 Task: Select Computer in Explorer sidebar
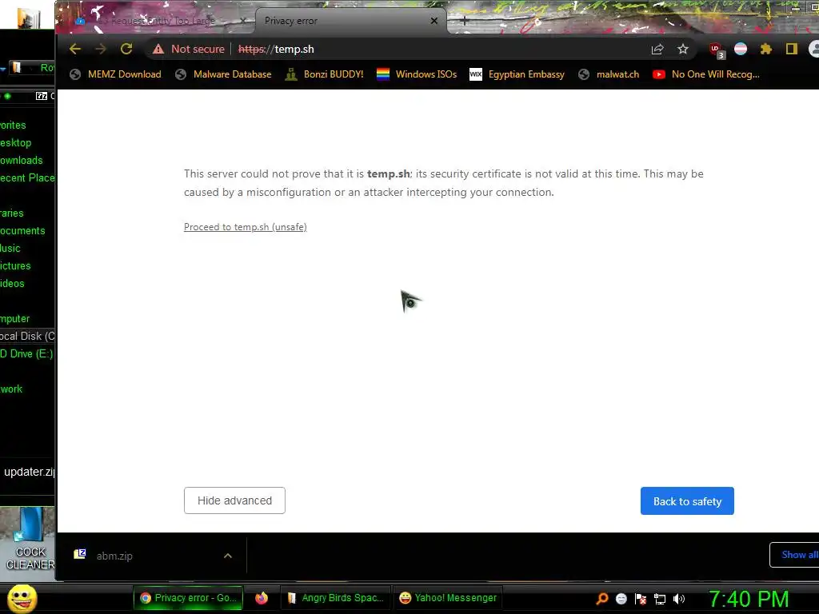[15, 318]
